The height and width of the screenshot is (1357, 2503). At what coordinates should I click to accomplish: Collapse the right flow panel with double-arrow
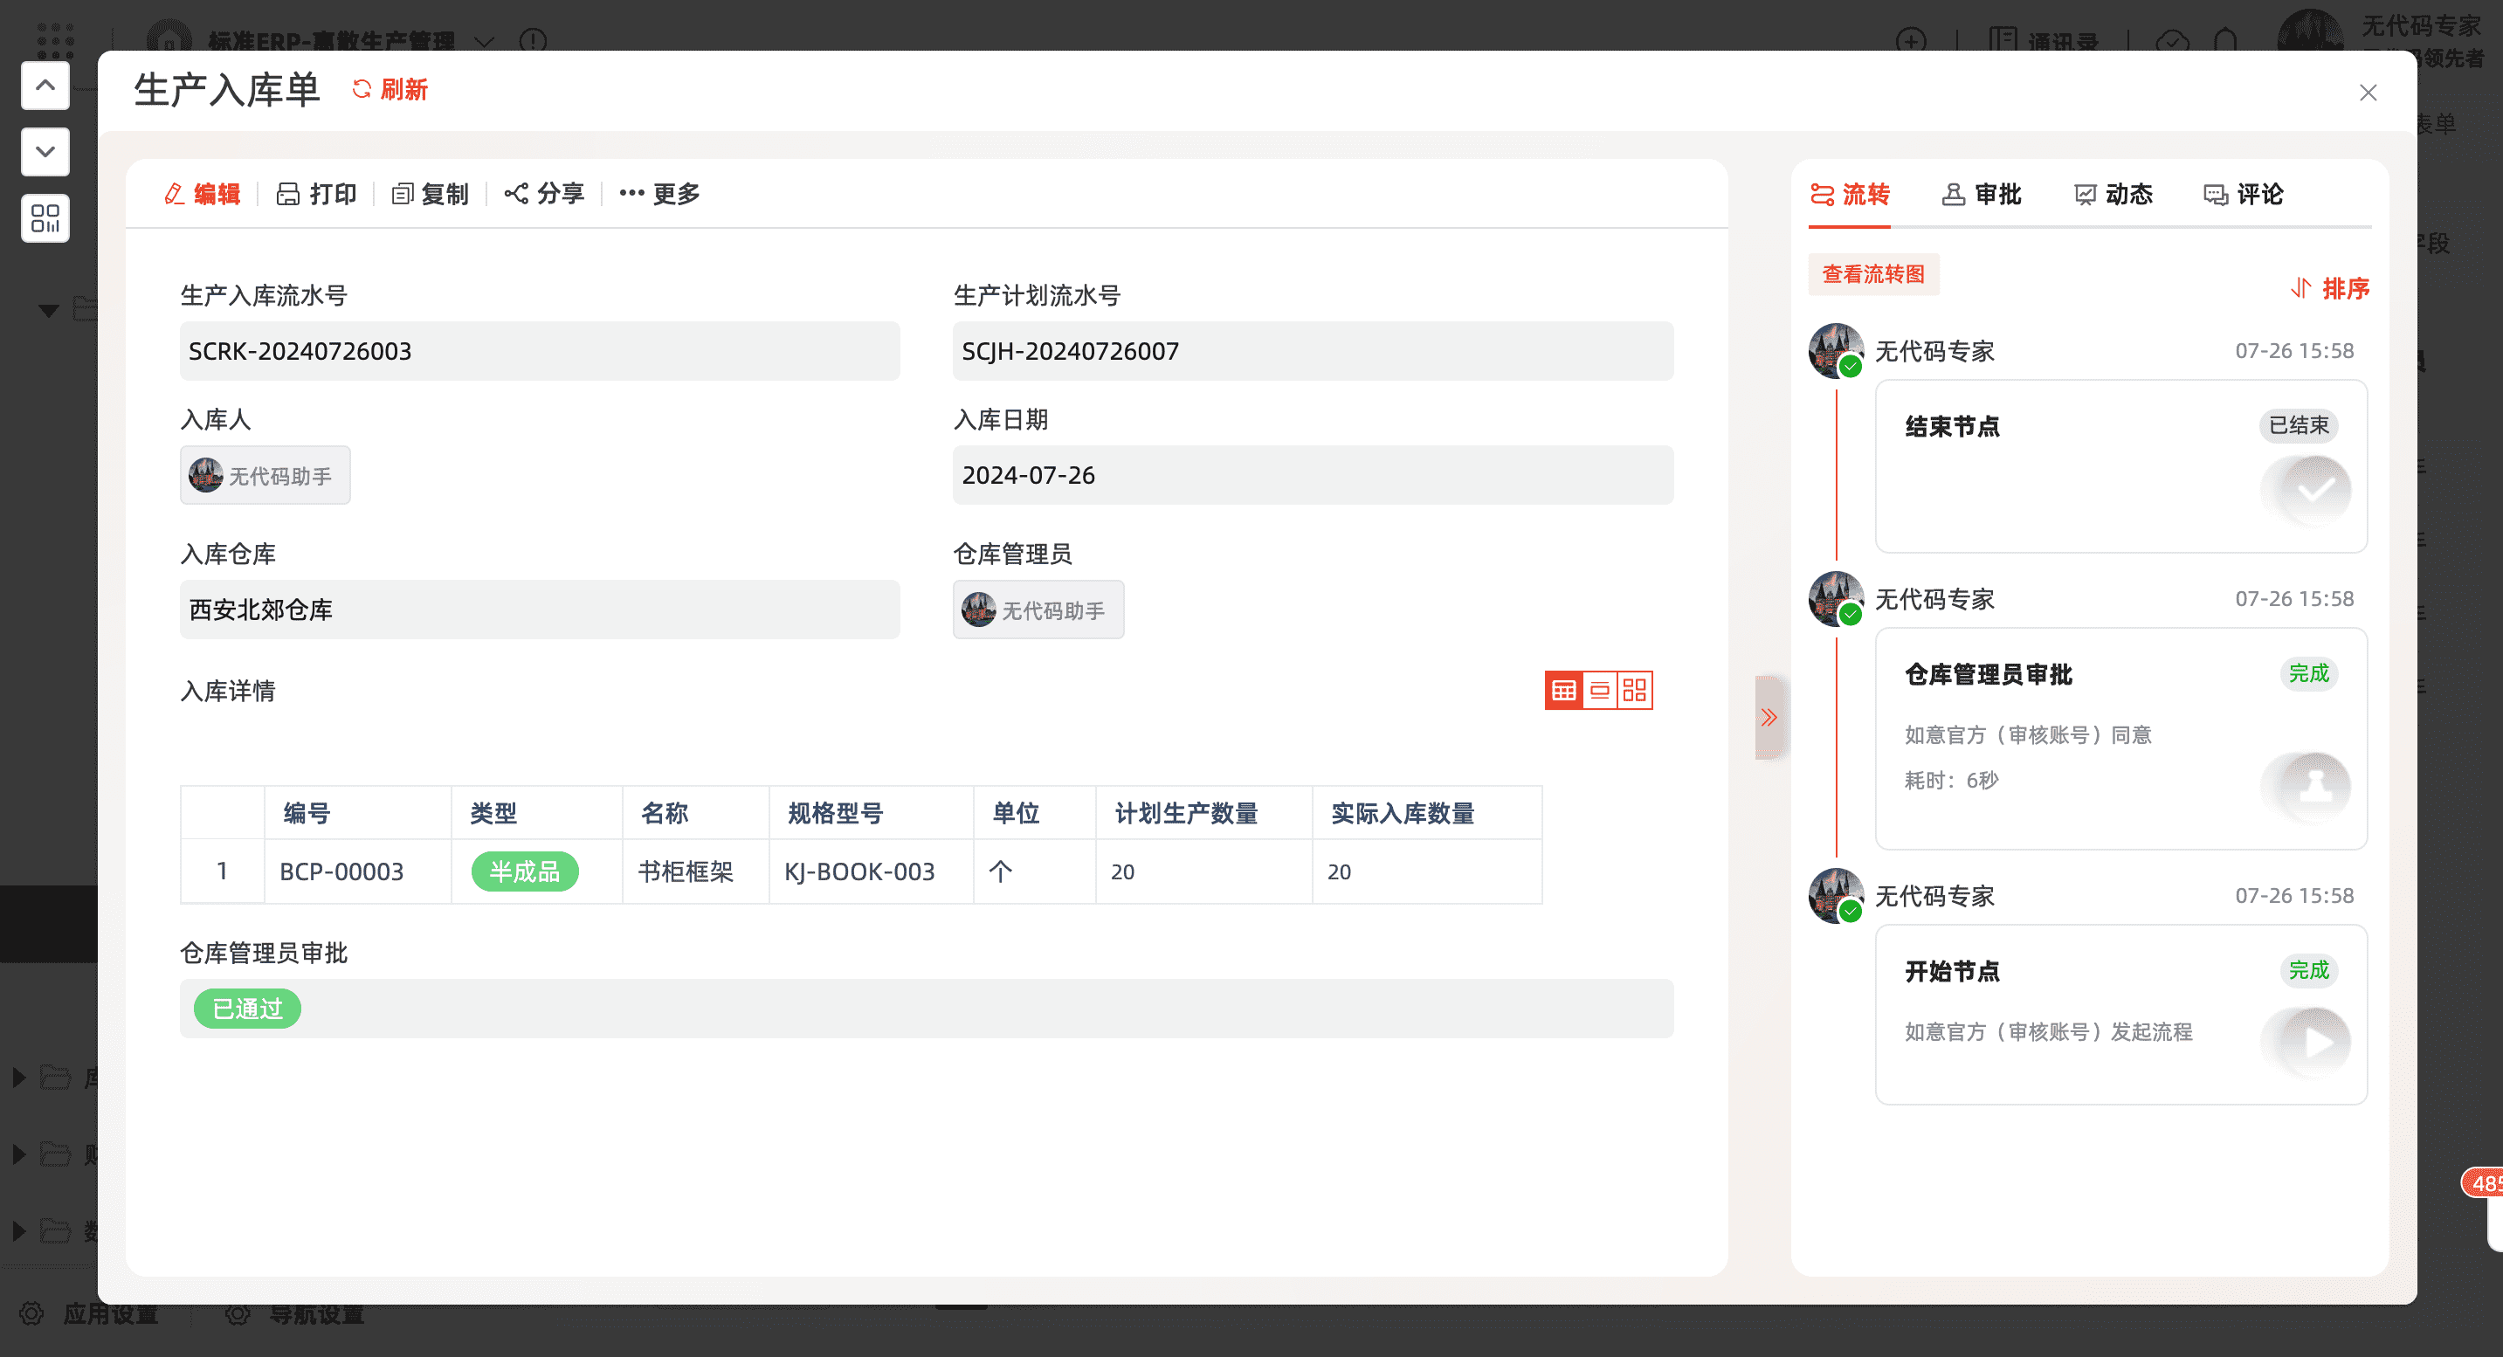point(1769,718)
